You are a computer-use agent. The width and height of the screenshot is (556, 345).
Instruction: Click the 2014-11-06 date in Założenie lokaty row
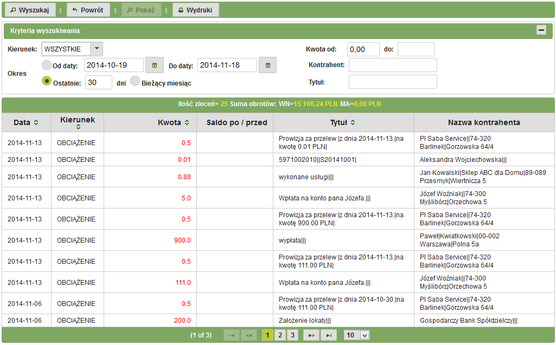[24, 321]
